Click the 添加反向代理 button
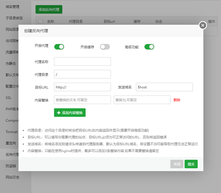The height and width of the screenshot is (193, 221). [49, 9]
